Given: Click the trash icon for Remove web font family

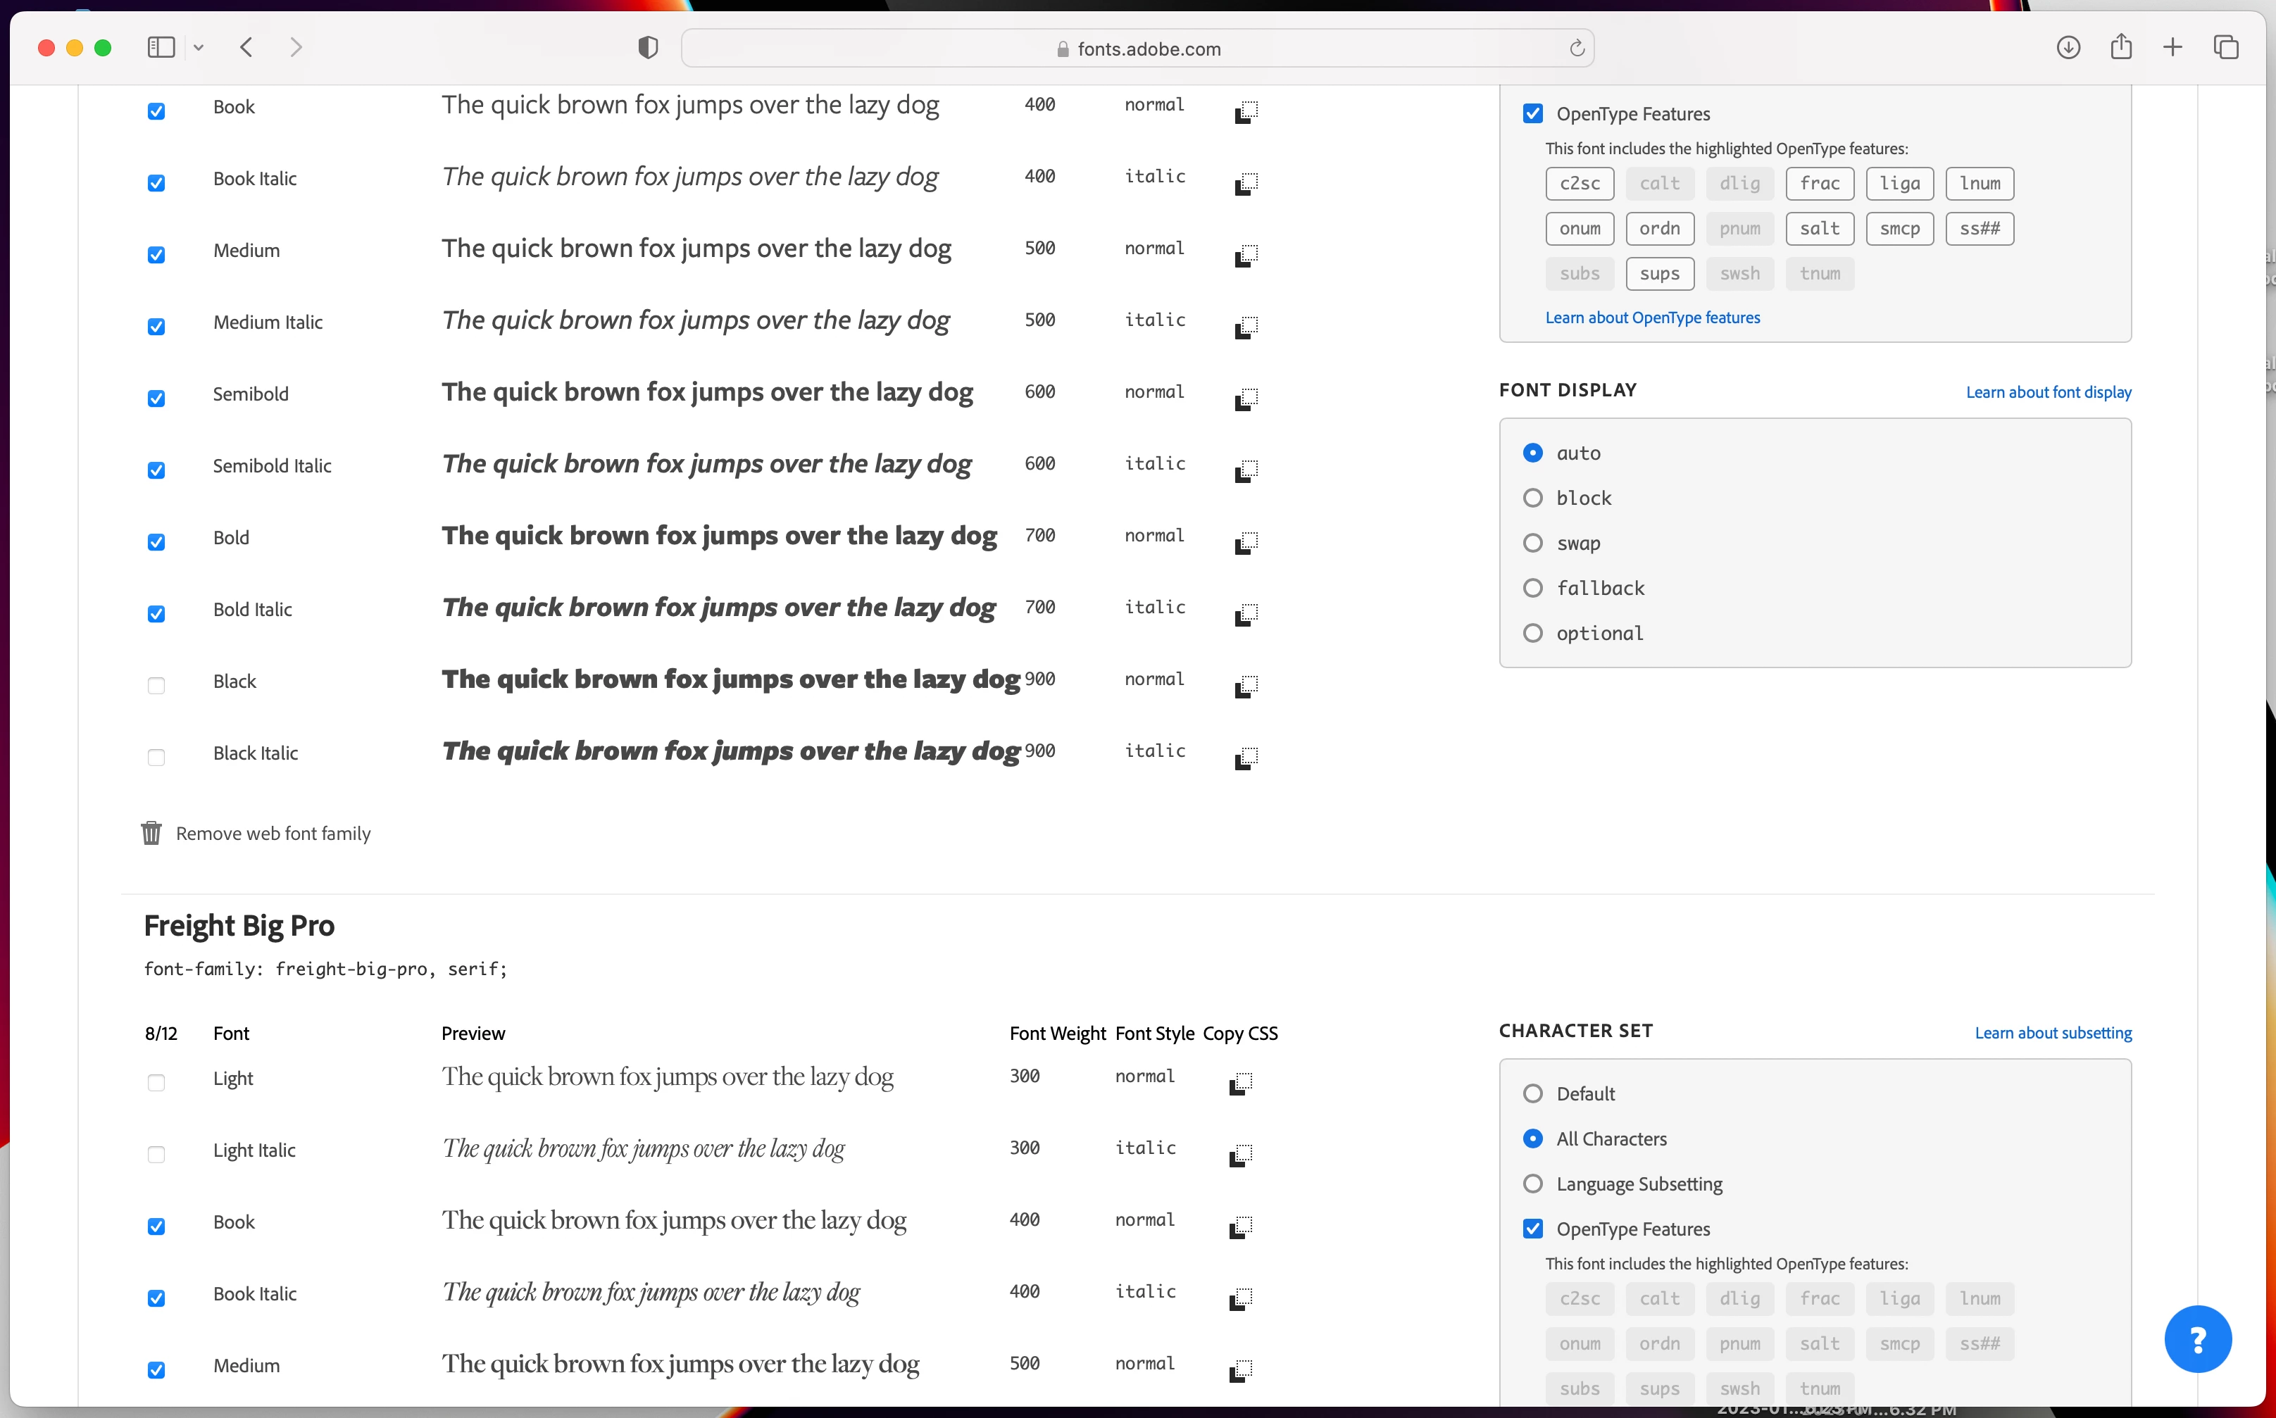Looking at the screenshot, I should tap(151, 833).
